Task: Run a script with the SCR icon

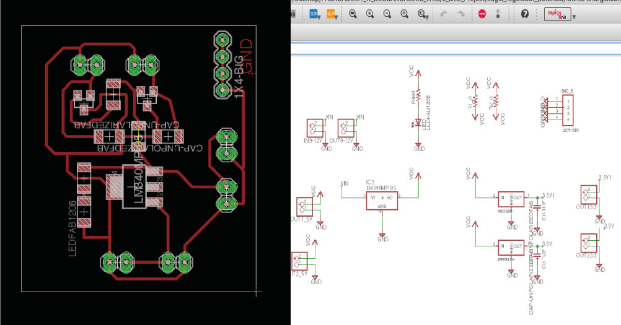Action: 314,14
